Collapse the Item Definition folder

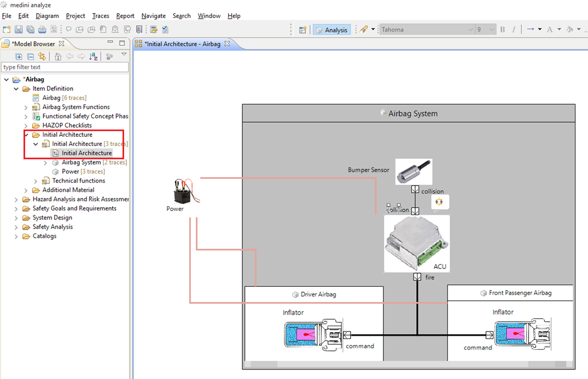(x=16, y=89)
